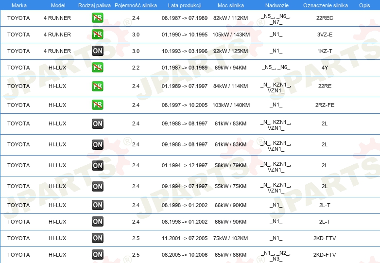The image size is (380, 263).
Task: Click the Opis column header
Action: pyautogui.click(x=364, y=5)
